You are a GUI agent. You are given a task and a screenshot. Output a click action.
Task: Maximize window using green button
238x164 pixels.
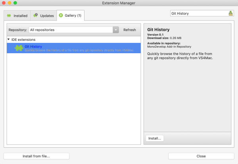[x=15, y=3]
